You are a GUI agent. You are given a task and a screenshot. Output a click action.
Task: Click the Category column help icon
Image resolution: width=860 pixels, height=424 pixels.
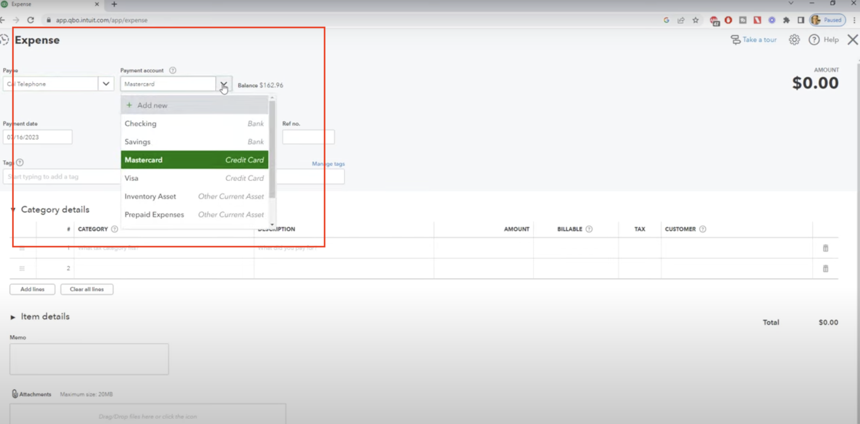pyautogui.click(x=115, y=229)
